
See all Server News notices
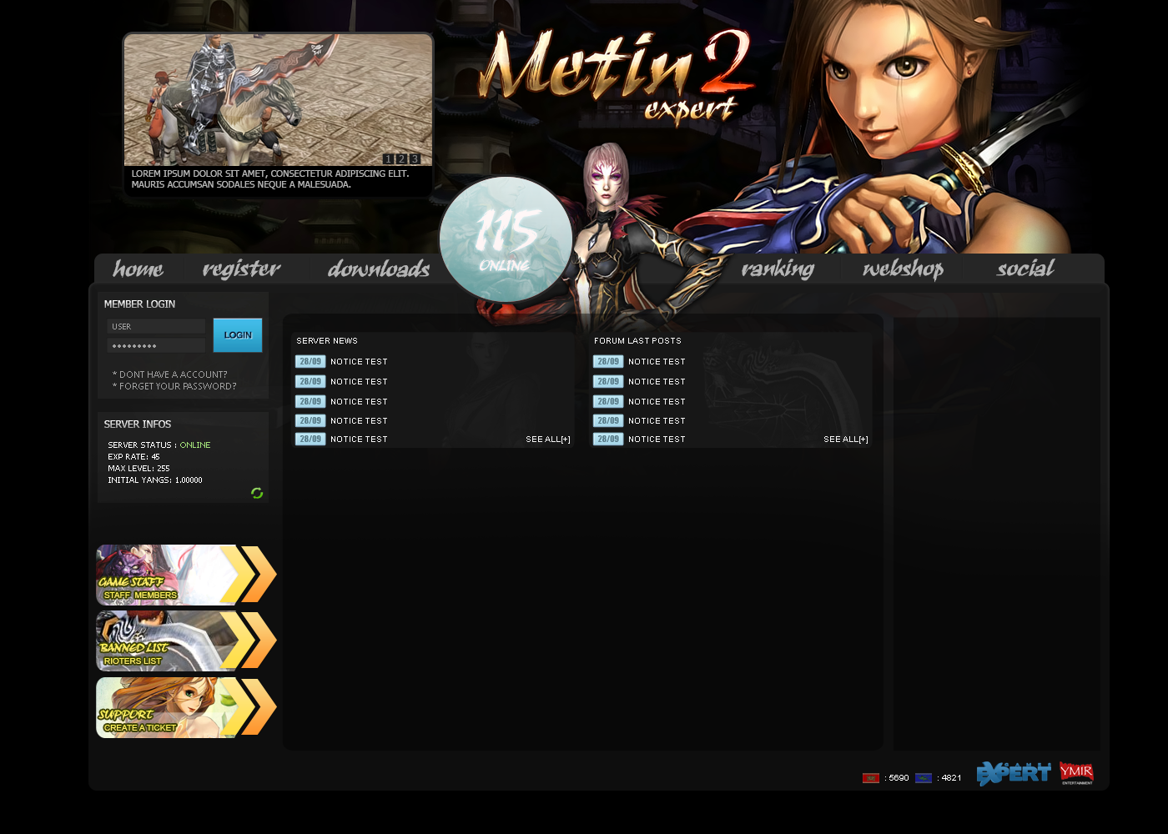tap(548, 440)
